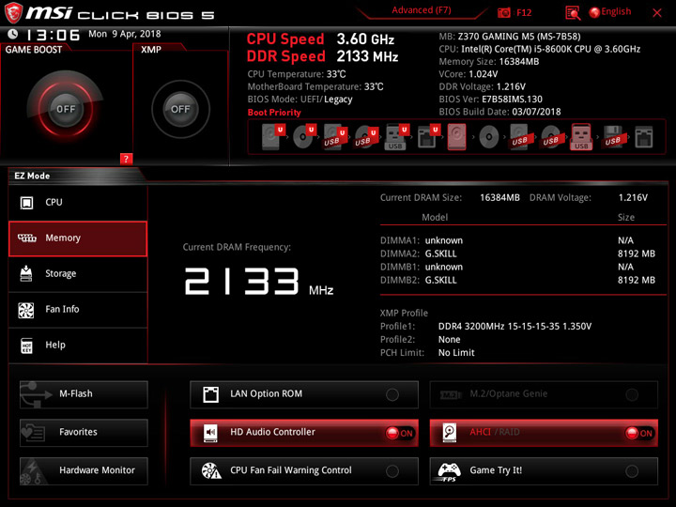The image size is (676, 507).
Task: Select the legacy CD/DVD boot icon without USB tag
Action: pyautogui.click(x=489, y=137)
